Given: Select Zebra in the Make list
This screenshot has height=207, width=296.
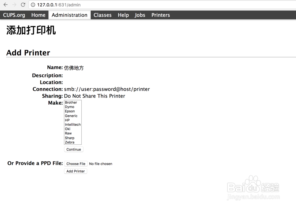Looking at the screenshot, I should [73, 142].
